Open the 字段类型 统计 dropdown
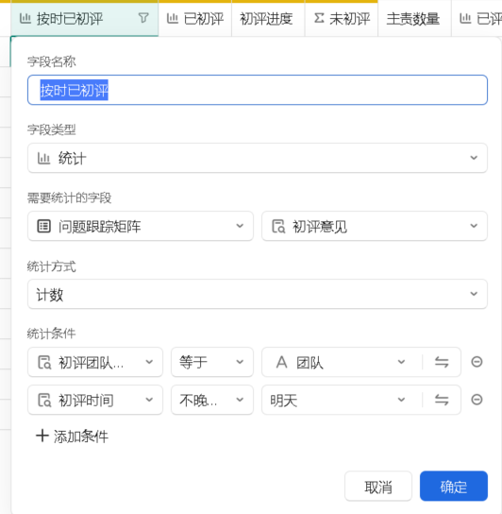The height and width of the screenshot is (514, 502). pos(258,158)
